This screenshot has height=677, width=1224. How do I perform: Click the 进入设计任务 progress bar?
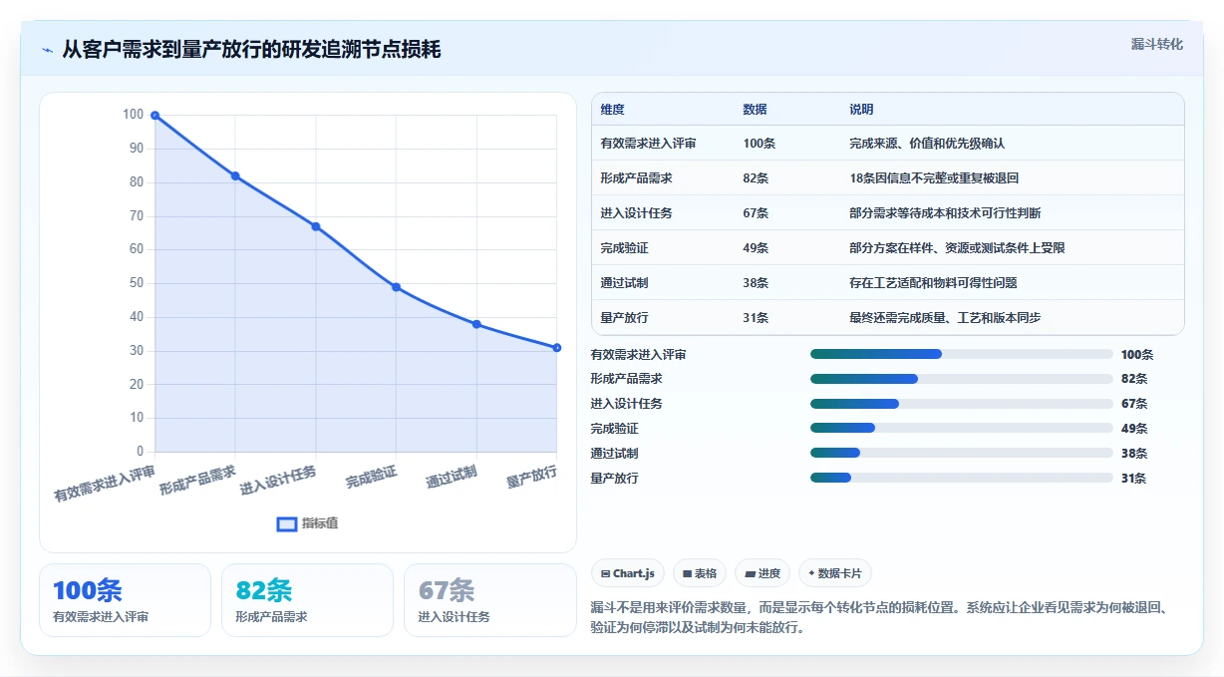tap(962, 404)
